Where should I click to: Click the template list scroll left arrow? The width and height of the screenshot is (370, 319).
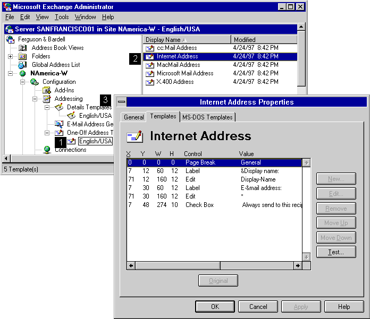(x=131, y=266)
